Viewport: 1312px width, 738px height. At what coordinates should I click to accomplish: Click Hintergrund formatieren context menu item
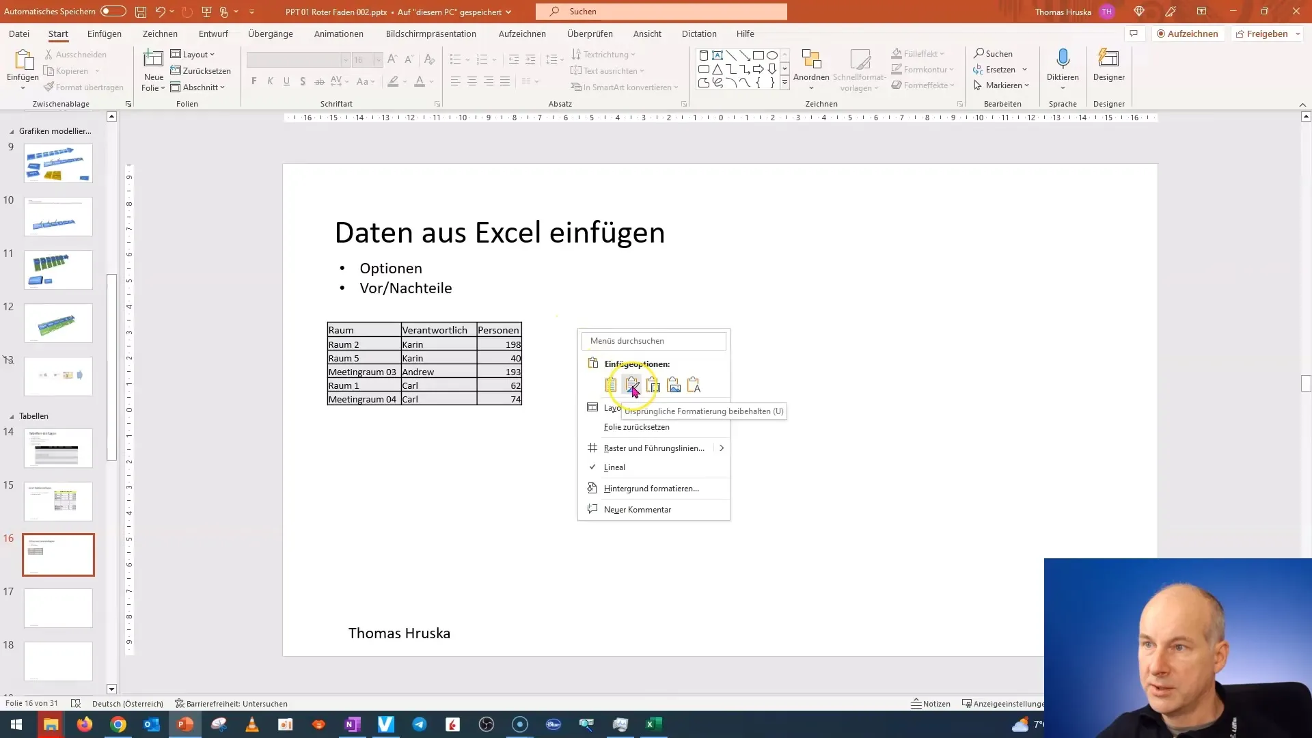coord(651,487)
